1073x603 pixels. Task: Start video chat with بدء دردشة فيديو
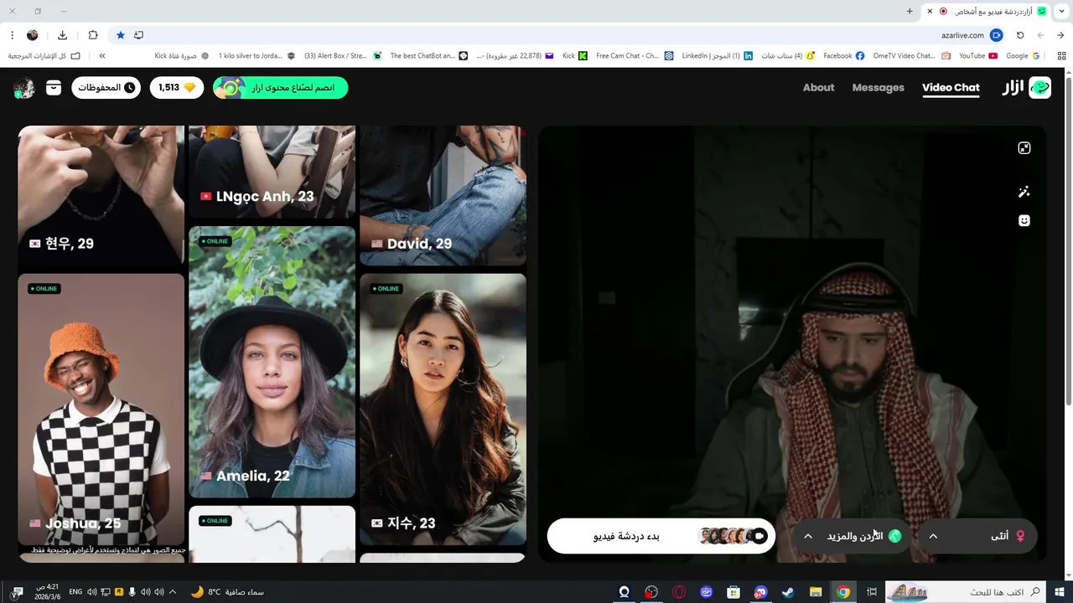(661, 536)
